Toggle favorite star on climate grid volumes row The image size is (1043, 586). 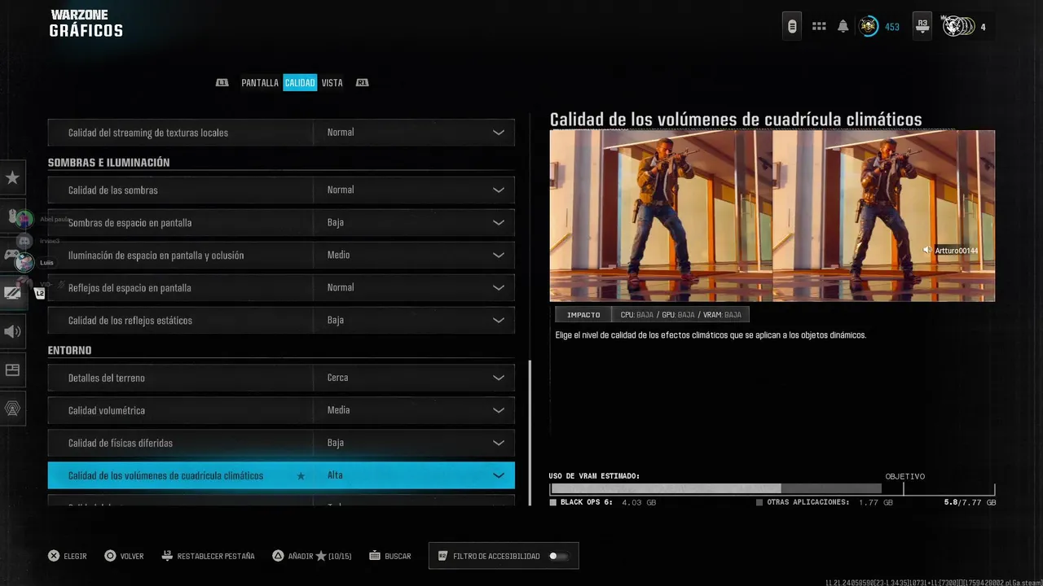pos(301,475)
